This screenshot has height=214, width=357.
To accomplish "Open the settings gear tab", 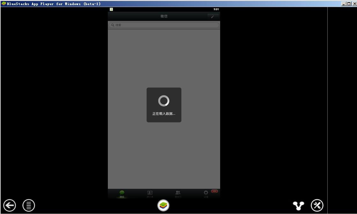I will pos(206,194).
